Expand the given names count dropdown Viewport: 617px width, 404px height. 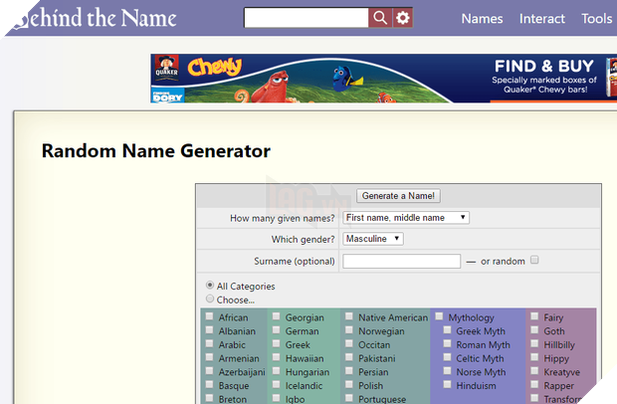405,217
